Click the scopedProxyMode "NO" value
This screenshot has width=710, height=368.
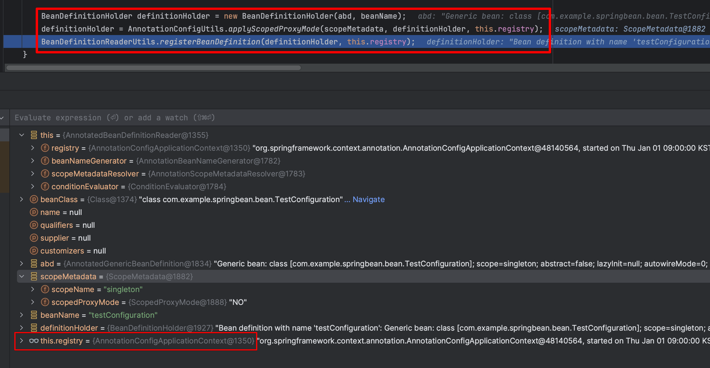(238, 302)
